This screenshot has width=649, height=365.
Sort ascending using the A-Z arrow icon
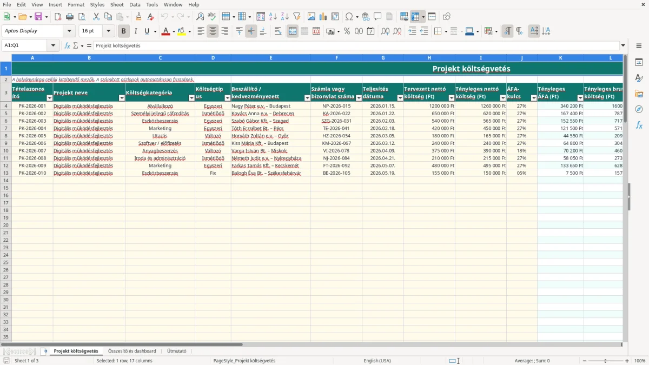tap(273, 17)
